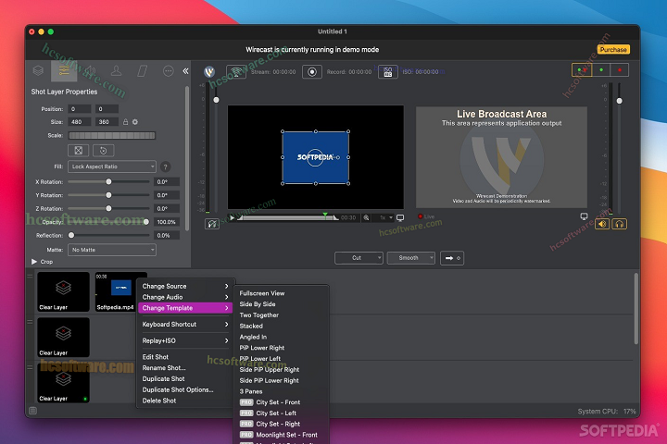The image size is (667, 444).
Task: Click the layer list icon at bottom-left
Action: (32, 411)
